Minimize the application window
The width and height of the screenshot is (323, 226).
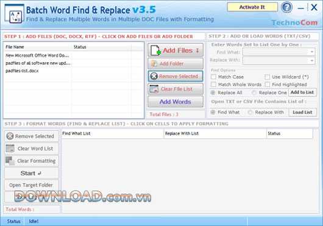[x=300, y=9]
